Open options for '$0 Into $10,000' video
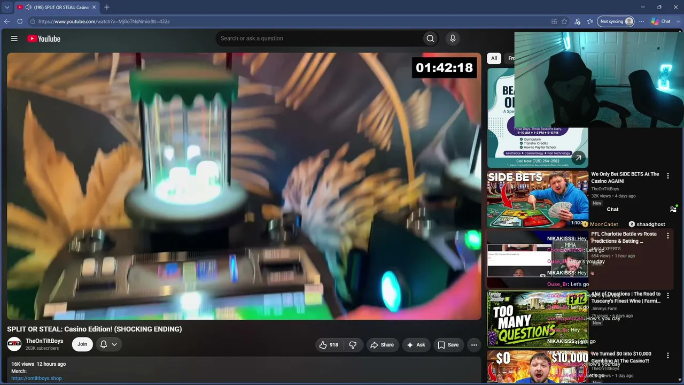 (667, 356)
